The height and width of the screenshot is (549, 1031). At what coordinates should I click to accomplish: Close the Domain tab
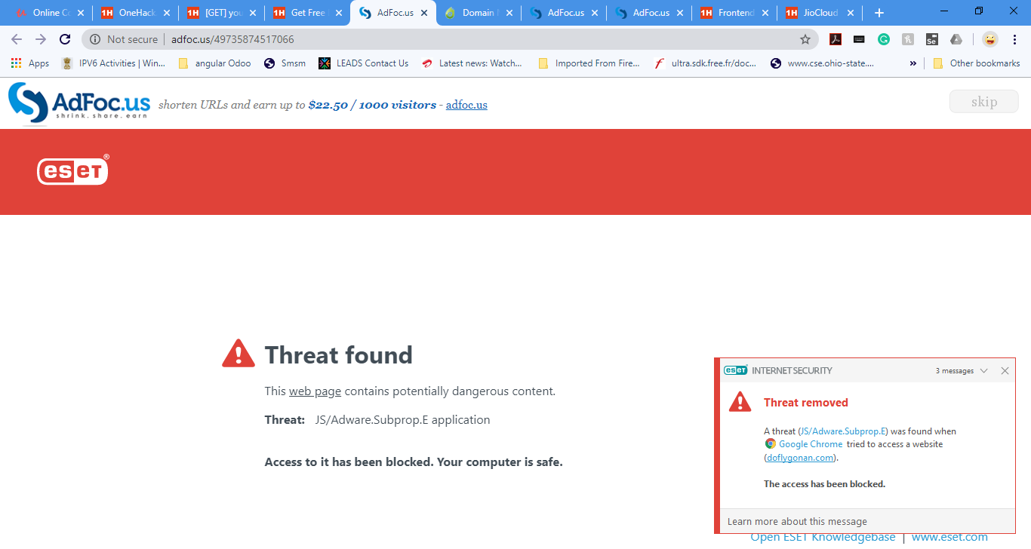point(509,13)
